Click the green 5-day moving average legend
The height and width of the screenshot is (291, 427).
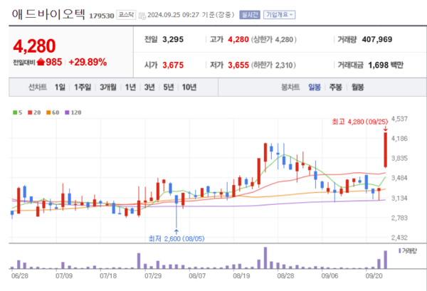tap(17, 112)
